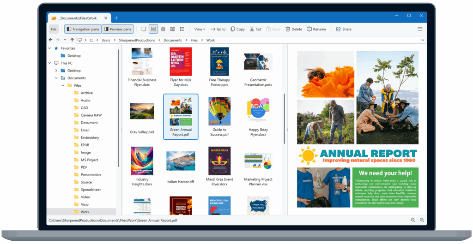Click the star icon beside Favorites

(56, 48)
